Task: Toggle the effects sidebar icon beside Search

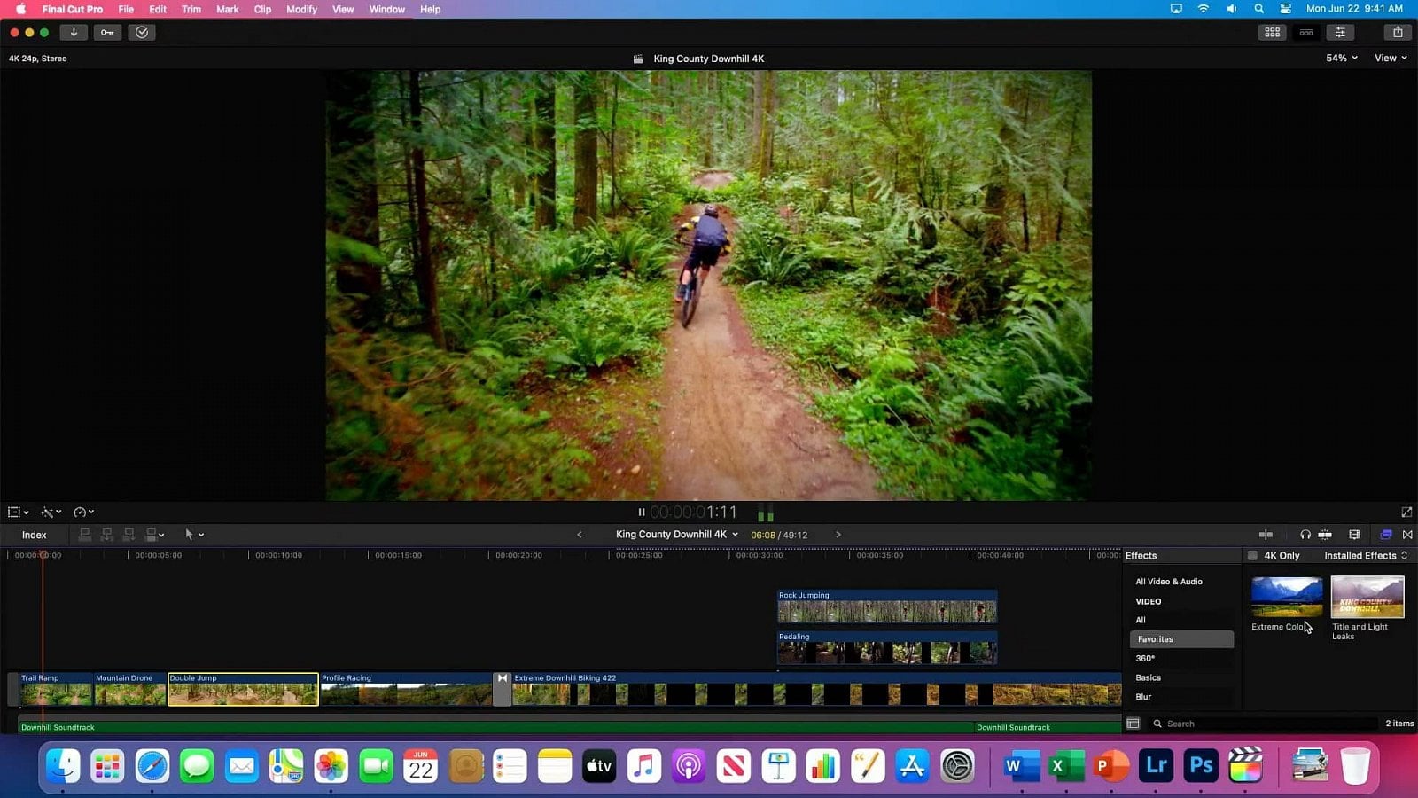Action: coord(1133,724)
